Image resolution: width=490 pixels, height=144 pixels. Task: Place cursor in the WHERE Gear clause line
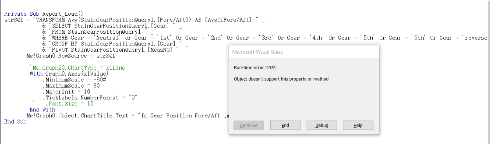[265, 38]
